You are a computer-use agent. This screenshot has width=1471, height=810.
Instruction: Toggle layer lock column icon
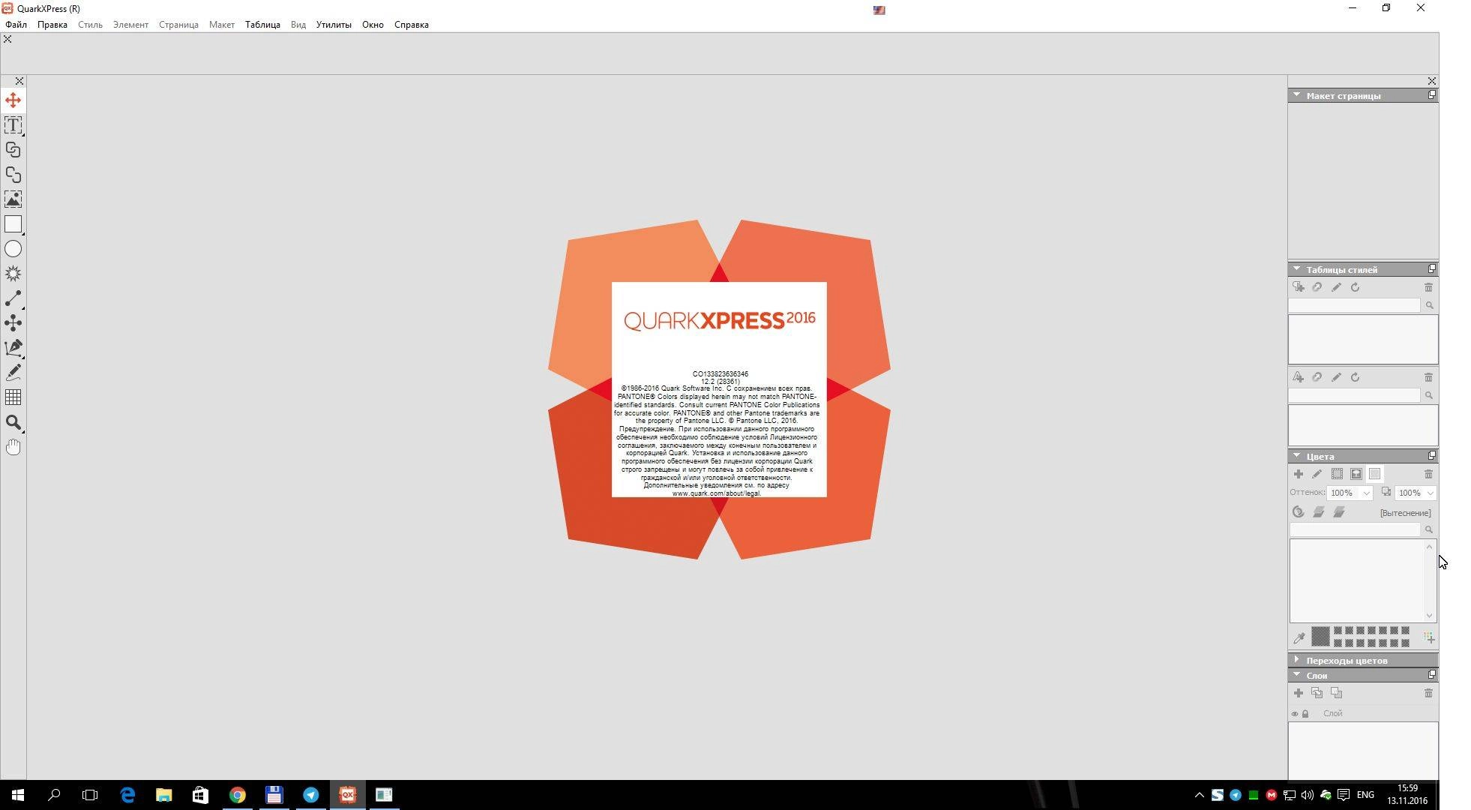point(1305,714)
